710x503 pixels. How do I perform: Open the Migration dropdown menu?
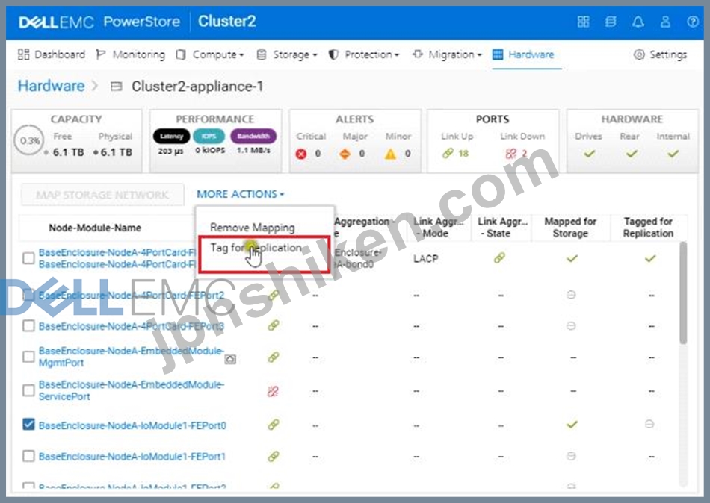point(447,54)
